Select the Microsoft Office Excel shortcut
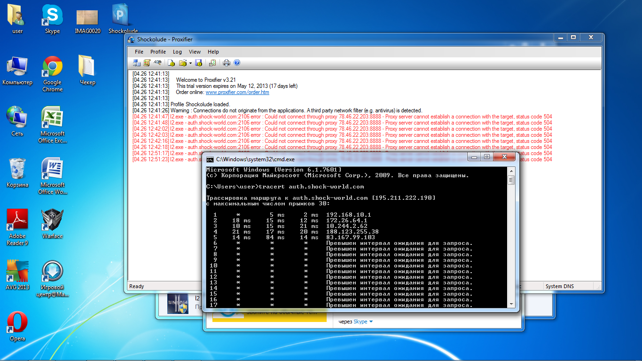 (52, 125)
